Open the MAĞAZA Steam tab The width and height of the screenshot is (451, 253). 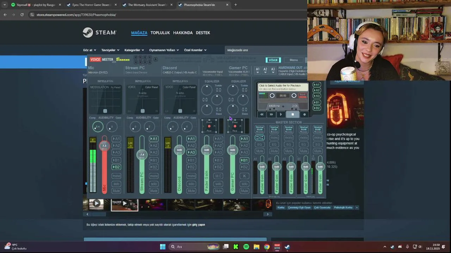139,33
